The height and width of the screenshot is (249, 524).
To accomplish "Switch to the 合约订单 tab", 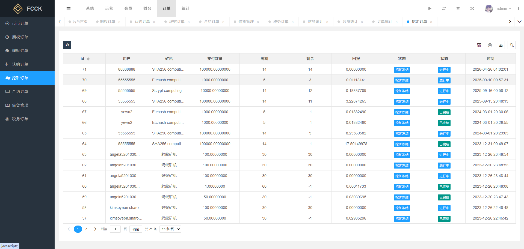I will click(211, 22).
